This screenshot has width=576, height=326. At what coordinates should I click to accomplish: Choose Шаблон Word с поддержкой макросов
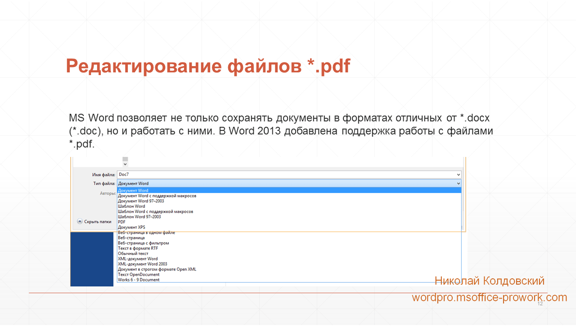(x=155, y=211)
